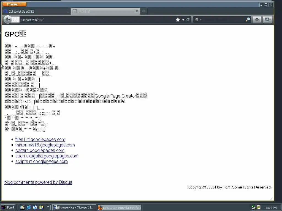Minimize the Firefox window

tap(261, 5)
